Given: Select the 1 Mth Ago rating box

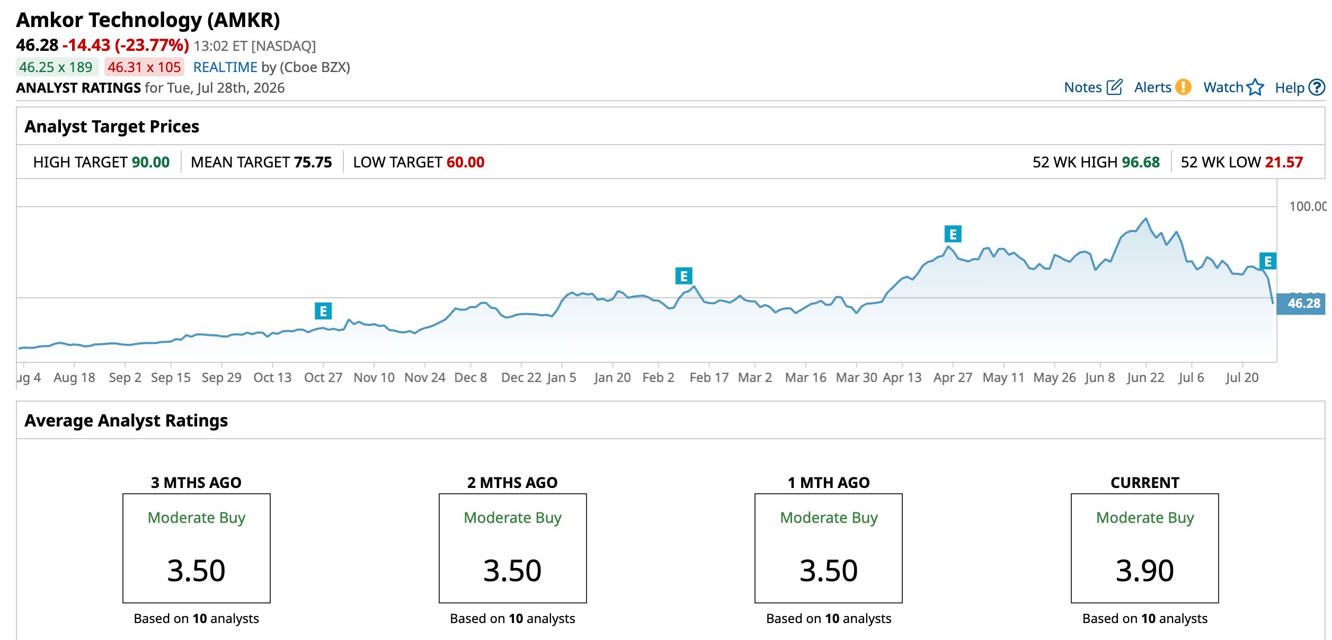Looking at the screenshot, I should 829,548.
